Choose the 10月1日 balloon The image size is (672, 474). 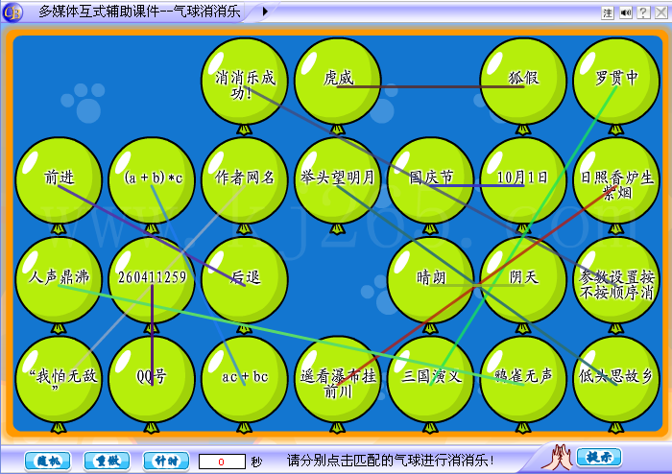pyautogui.click(x=522, y=179)
